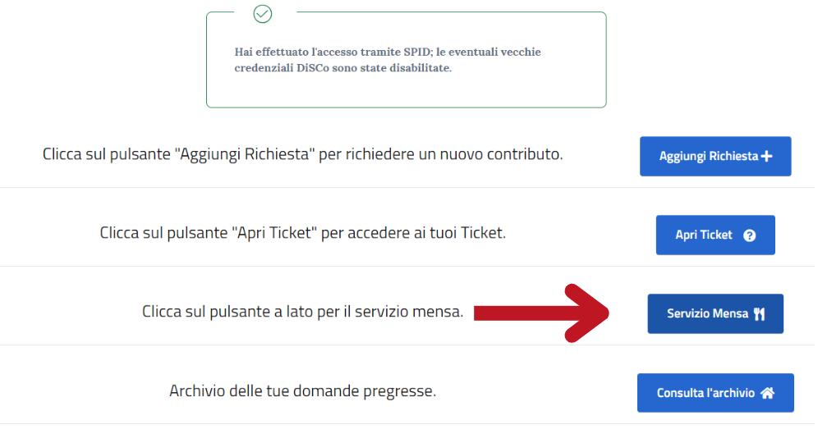Select the SPID access confirmation message line
This screenshot has height=434, width=818.
click(388, 53)
